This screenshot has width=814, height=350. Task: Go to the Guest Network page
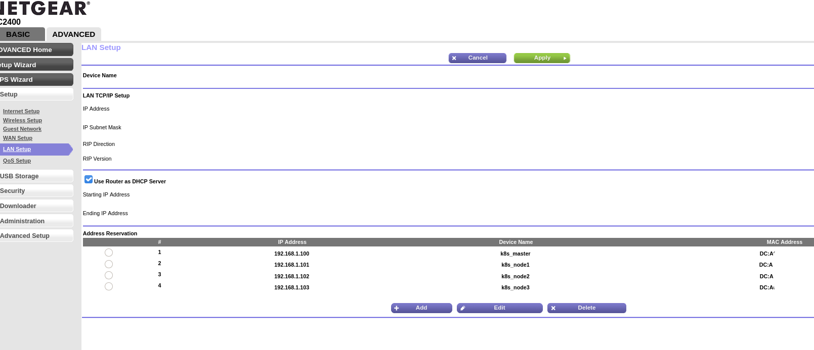coord(22,129)
